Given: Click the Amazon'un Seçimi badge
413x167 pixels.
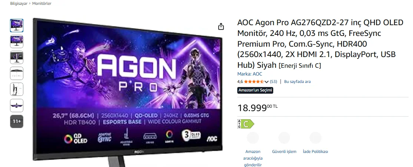Looking at the screenshot, I should click(255, 90).
